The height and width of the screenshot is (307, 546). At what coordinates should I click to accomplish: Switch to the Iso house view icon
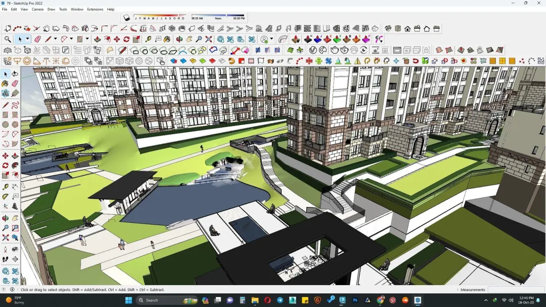(x=388, y=28)
